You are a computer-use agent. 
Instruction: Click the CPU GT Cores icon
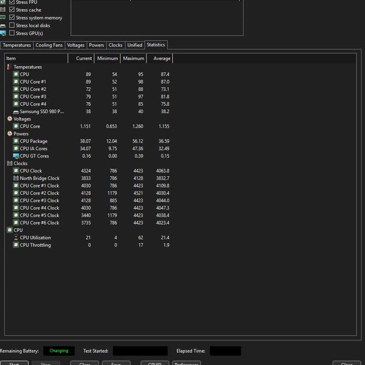coord(16,156)
